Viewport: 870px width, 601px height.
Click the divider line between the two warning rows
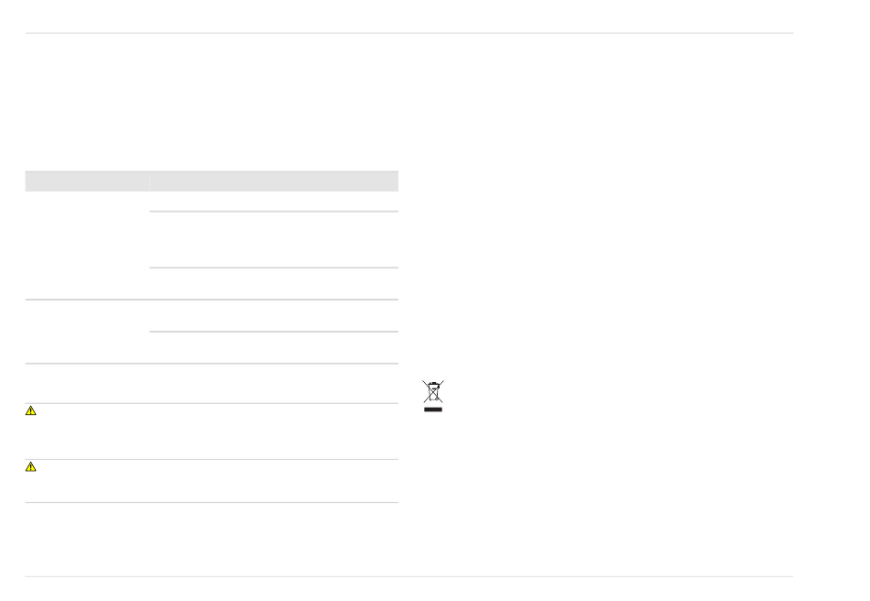click(x=212, y=460)
